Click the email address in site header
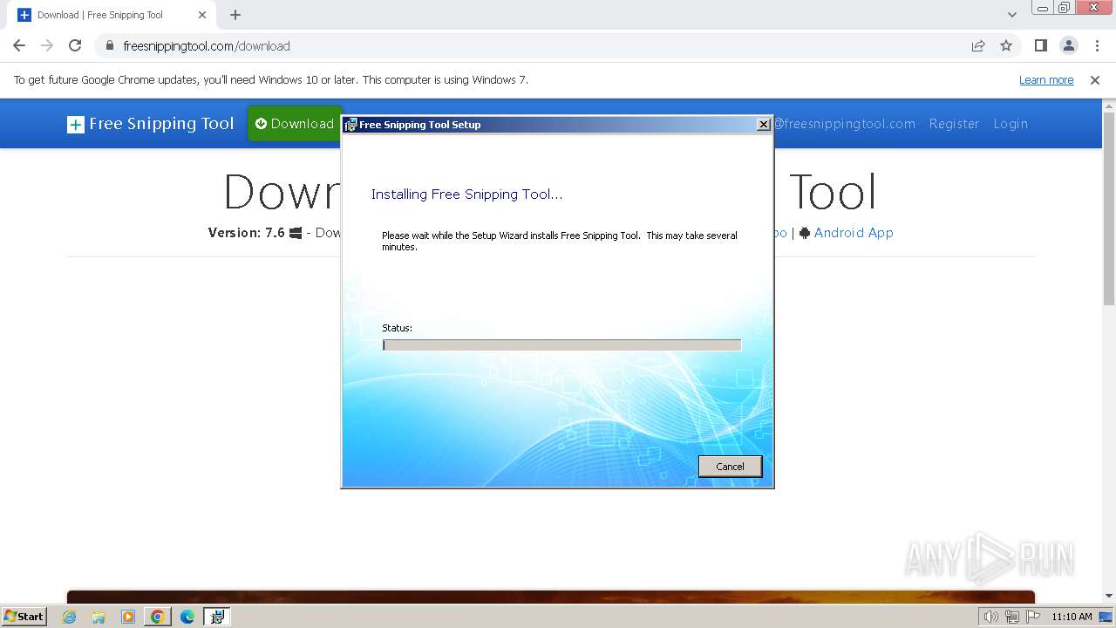This screenshot has width=1116, height=628. pyautogui.click(x=844, y=124)
